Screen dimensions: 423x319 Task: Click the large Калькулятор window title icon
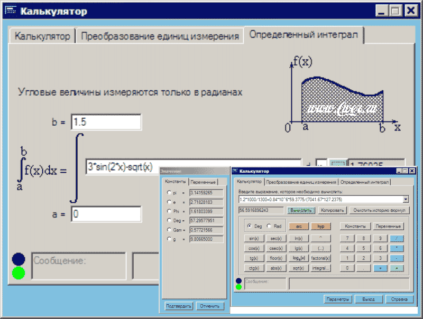11,11
